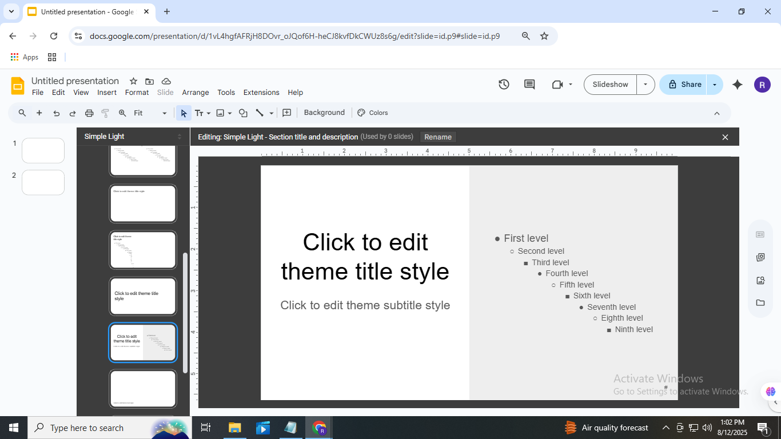
Task: Choose the Text box tool
Action: point(199,113)
